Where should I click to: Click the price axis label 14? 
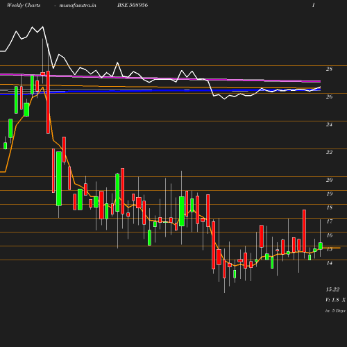[329, 263]
